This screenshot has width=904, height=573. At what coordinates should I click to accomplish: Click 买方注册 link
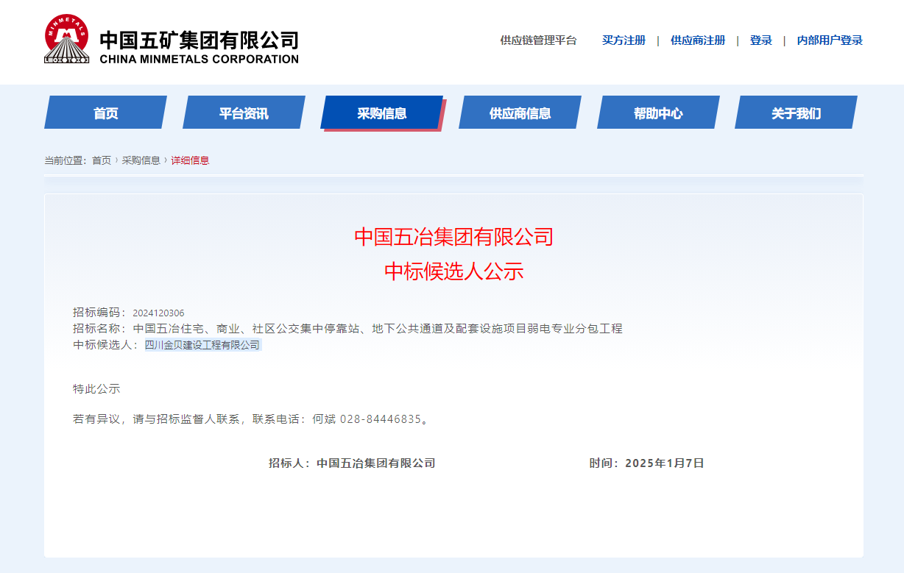(x=624, y=40)
